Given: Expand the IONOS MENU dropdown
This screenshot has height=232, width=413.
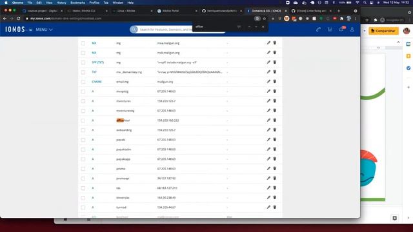Looking at the screenshot, I should coord(44,30).
